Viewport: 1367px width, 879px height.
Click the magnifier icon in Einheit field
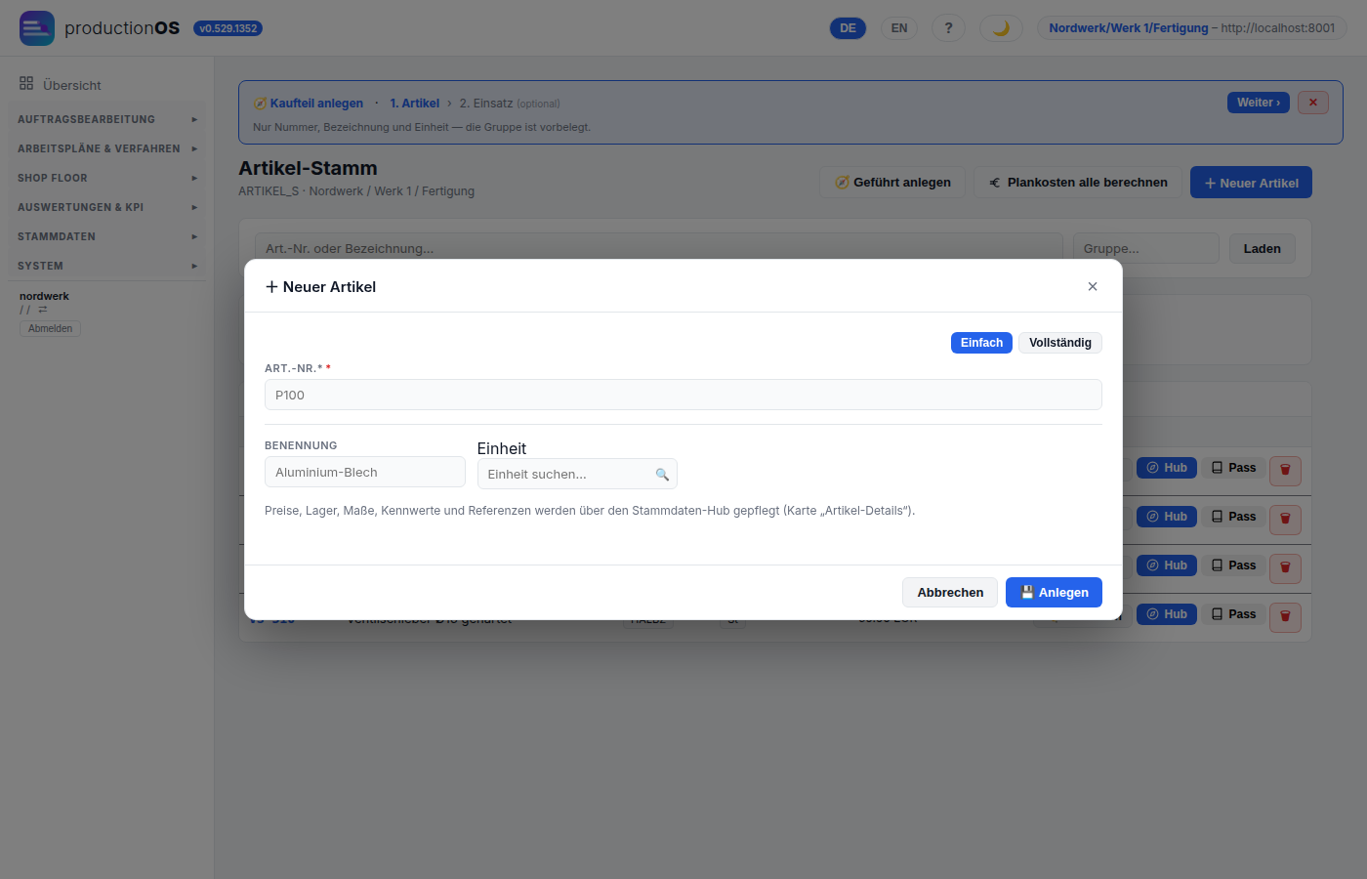click(x=662, y=475)
